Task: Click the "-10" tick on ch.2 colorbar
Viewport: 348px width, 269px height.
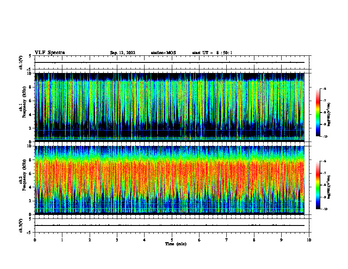Action: click(325, 209)
